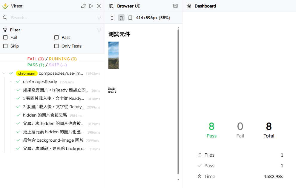Open the Dashboard panel icon

pyautogui.click(x=188, y=6)
